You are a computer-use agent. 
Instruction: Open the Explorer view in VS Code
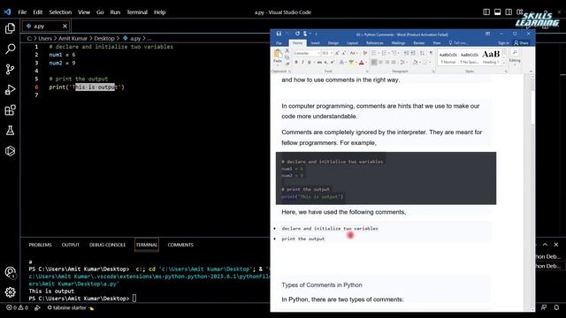click(10, 28)
